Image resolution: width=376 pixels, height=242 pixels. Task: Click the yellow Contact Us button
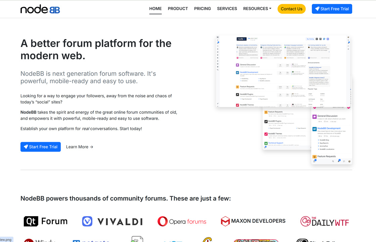tap(291, 9)
